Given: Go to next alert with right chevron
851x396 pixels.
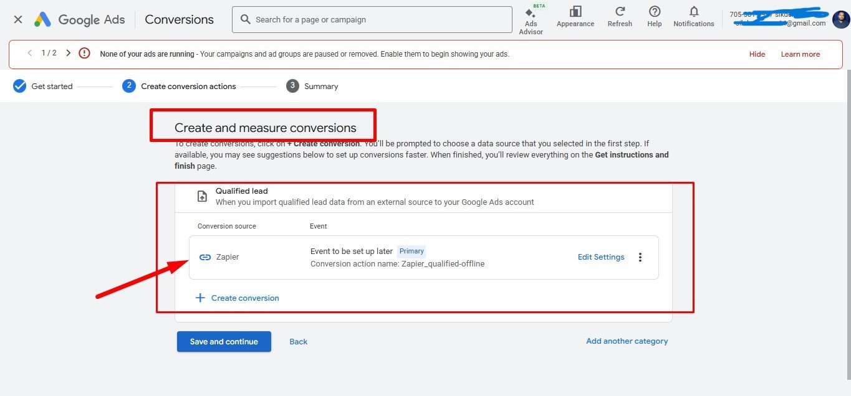Looking at the screenshot, I should click(68, 53).
